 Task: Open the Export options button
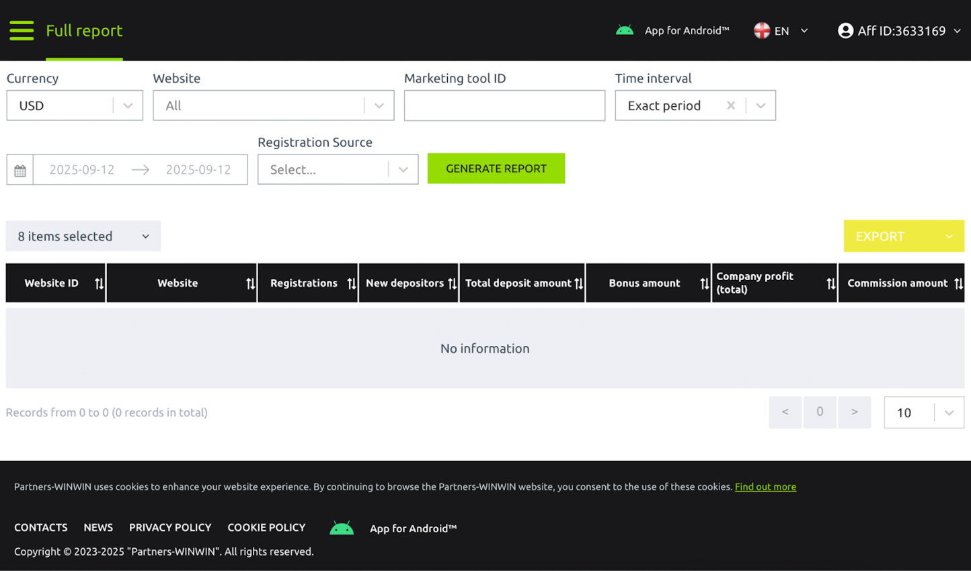(903, 236)
